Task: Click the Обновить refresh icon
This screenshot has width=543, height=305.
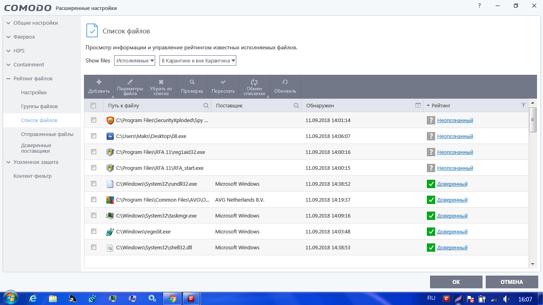Action: pos(285,82)
